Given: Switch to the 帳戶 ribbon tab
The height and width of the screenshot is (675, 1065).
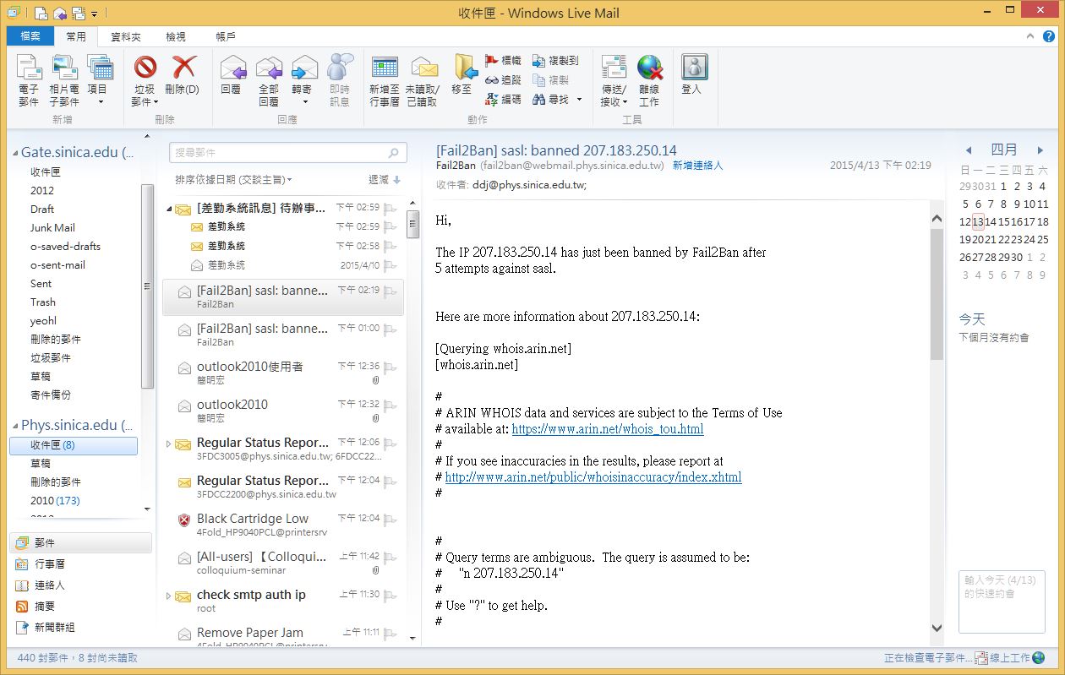Looking at the screenshot, I should tap(226, 36).
